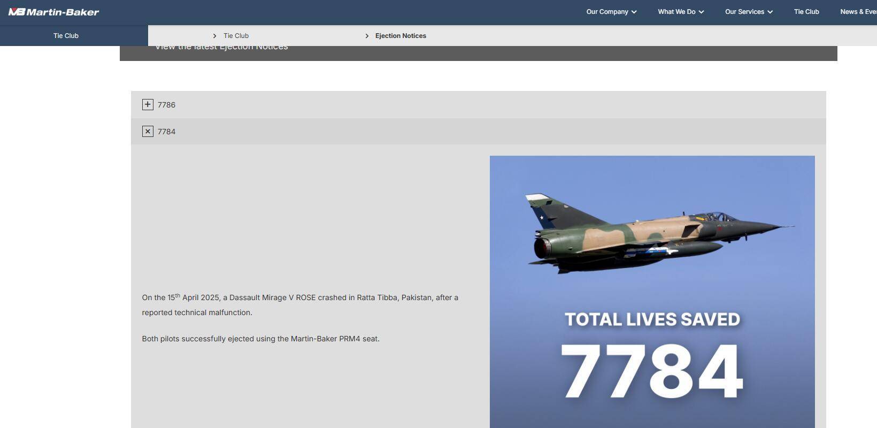The image size is (877, 428).
Task: Click the Martin-Baker logo
Action: pyautogui.click(x=53, y=12)
